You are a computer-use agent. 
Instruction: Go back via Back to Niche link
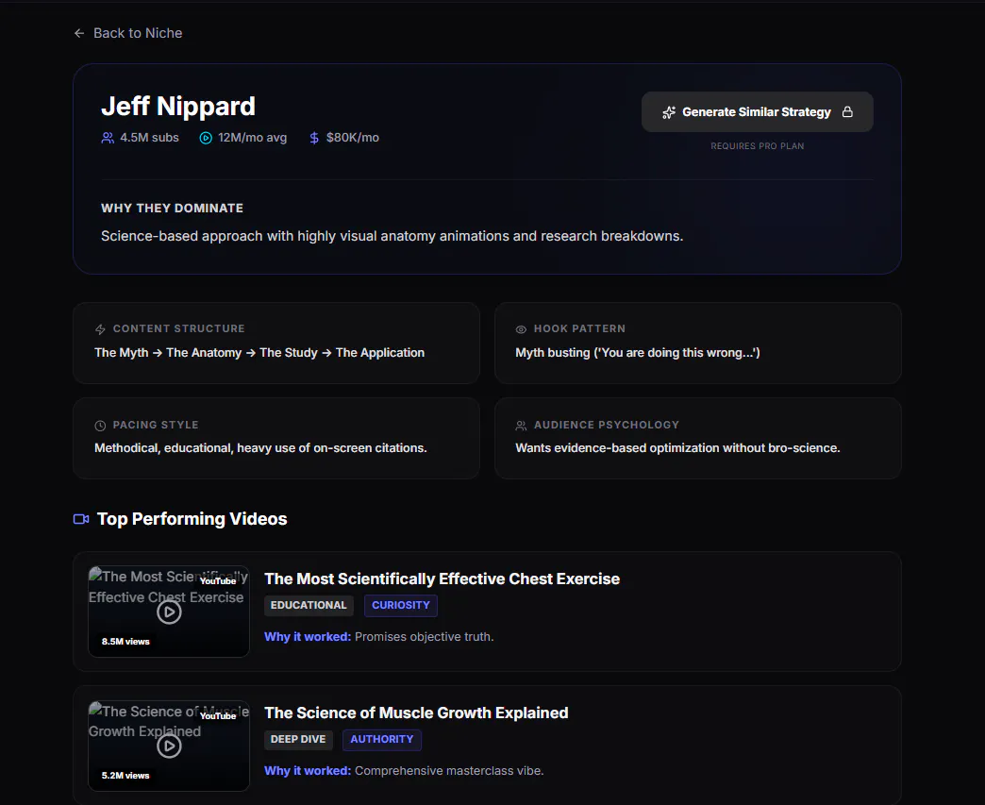point(128,33)
